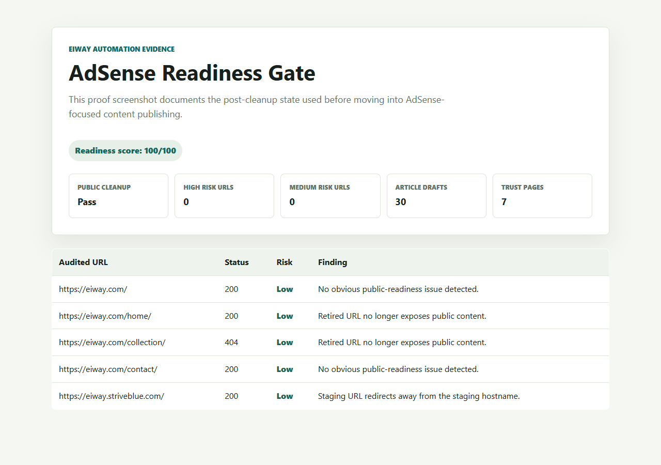
Task: Click the "Retired URL" finding in the /collection/ row
Action: (402, 343)
